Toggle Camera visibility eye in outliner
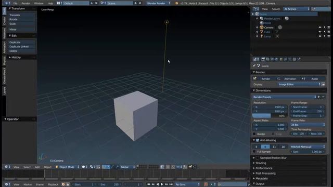The image size is (333, 187). tap(320, 28)
